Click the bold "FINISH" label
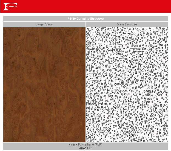 tap(73, 144)
